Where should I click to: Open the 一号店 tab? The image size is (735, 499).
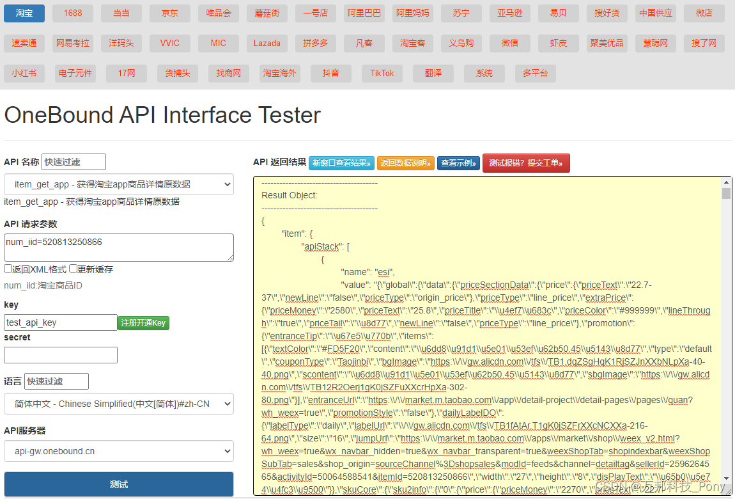[x=316, y=13]
